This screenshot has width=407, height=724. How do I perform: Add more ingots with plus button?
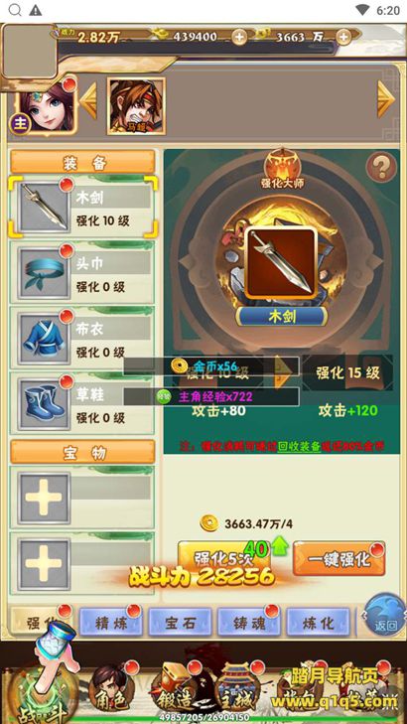pyautogui.click(x=239, y=37)
